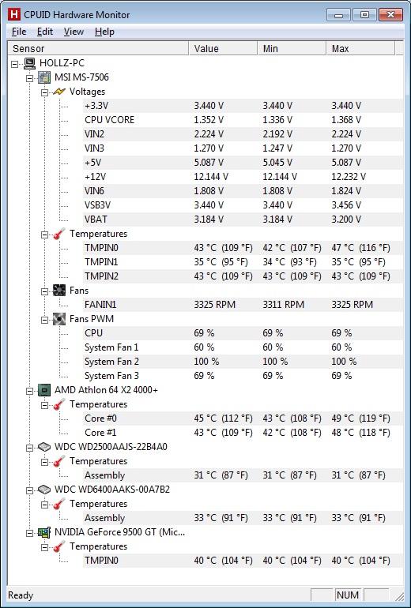Click the HOLLZ-PC computer icon
The height and width of the screenshot is (608, 411).
coord(29,63)
